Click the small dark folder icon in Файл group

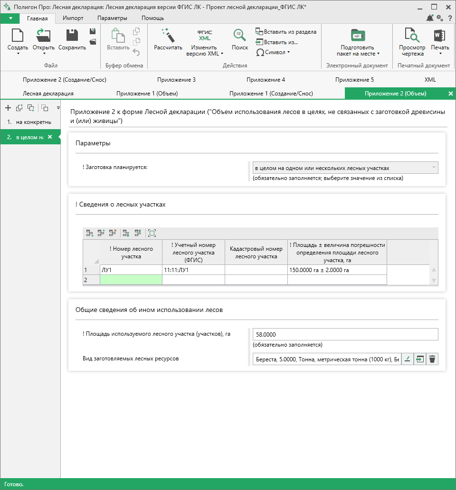[93, 42]
